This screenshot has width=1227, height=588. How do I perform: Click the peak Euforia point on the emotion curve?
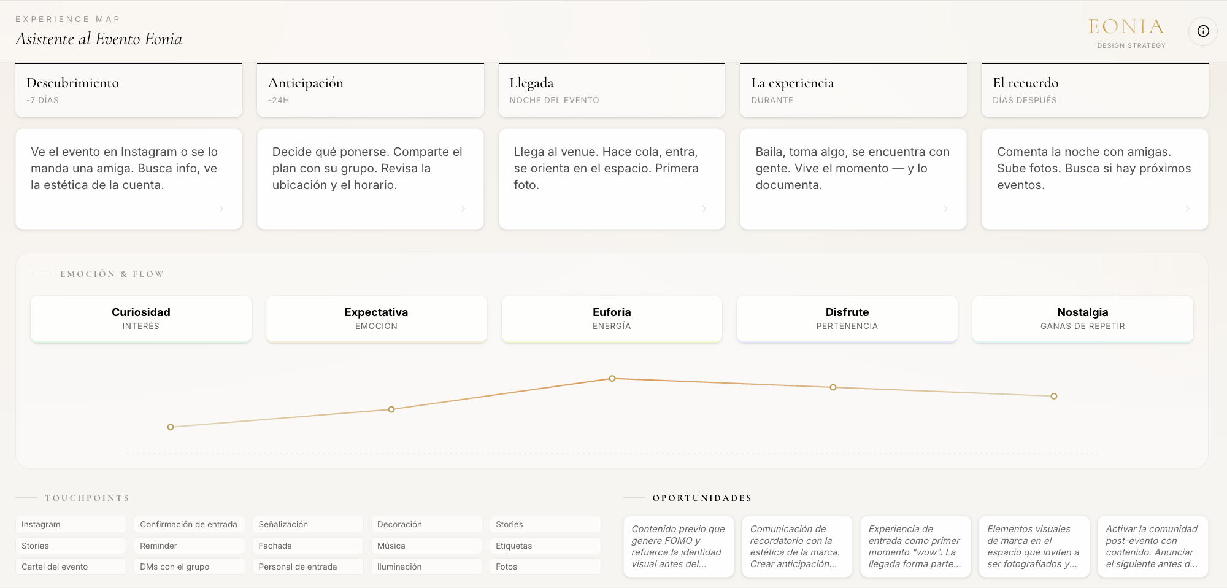(x=612, y=379)
